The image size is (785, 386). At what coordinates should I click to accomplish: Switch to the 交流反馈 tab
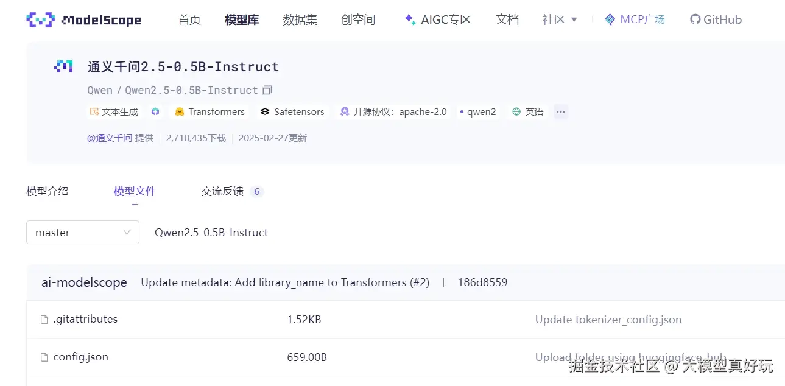pos(223,191)
